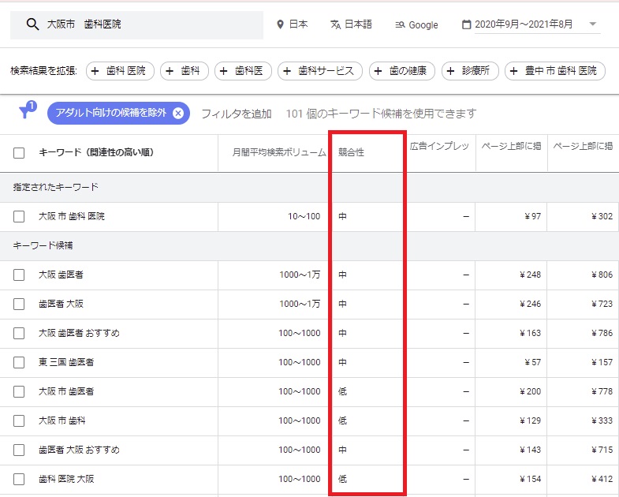Select the 日本語 language setting

[352, 24]
